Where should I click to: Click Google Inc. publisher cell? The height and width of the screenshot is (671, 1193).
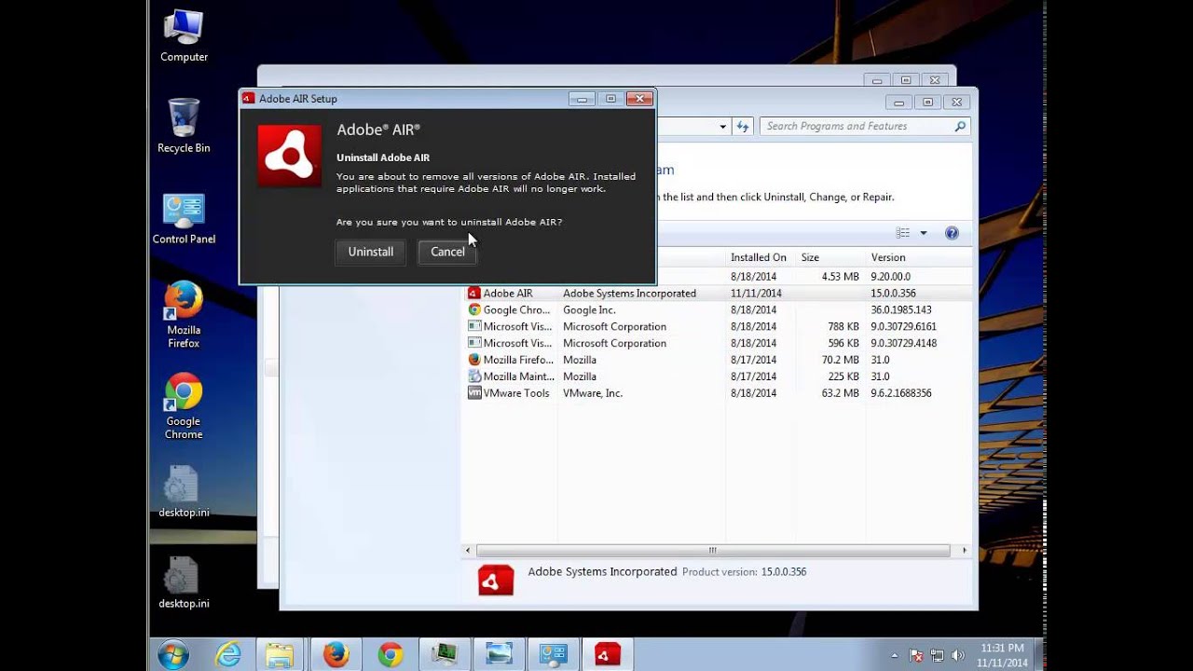589,310
